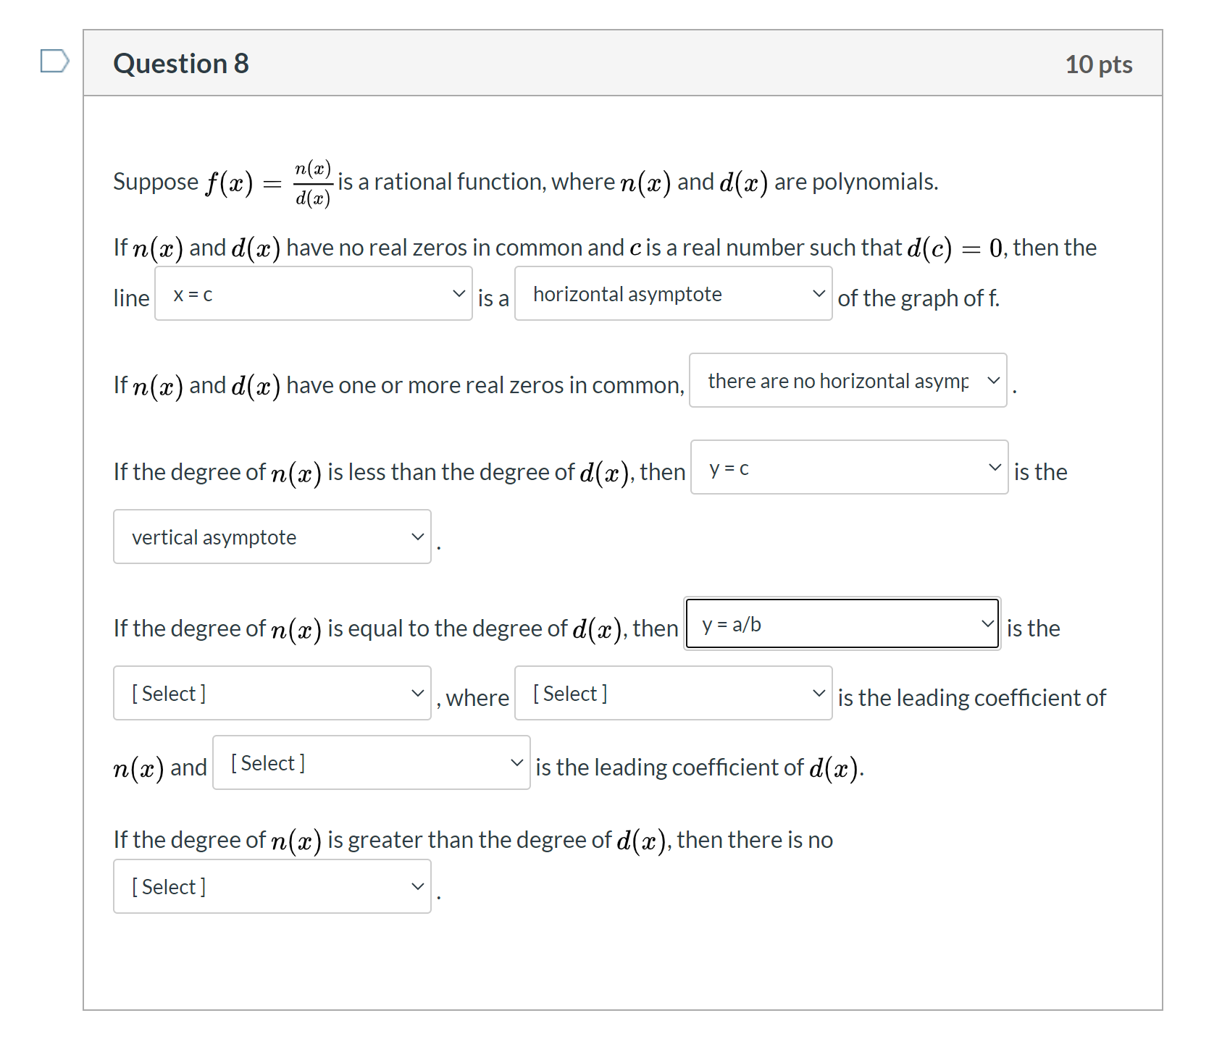1222x1047 pixels.
Task: Open the "vertical asymptote" dropdown
Action: coord(271,537)
